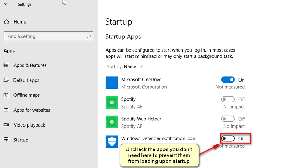Open Apps & features page
The image size is (282, 168).
pos(30,65)
